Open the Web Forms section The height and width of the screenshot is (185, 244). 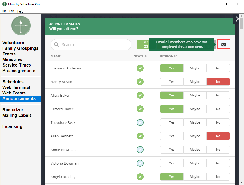point(14,93)
